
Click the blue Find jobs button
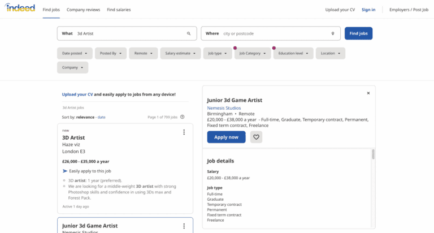pos(358,33)
